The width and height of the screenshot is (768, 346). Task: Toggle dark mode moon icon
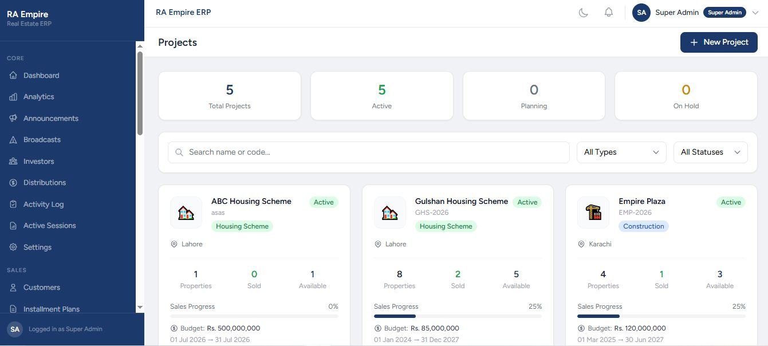[584, 13]
